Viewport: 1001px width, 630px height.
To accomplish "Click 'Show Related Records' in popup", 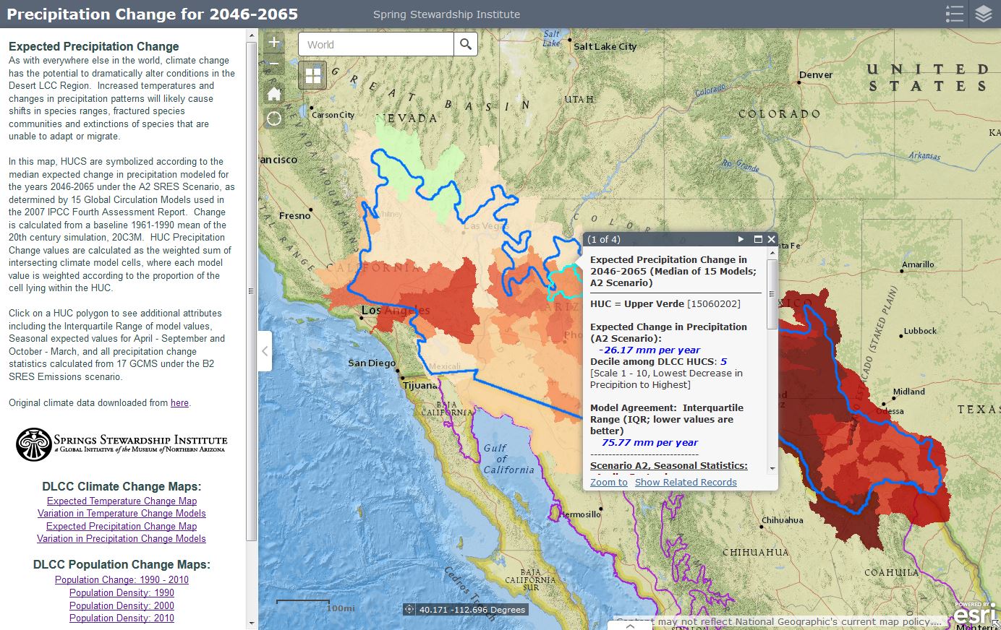I will (x=686, y=482).
